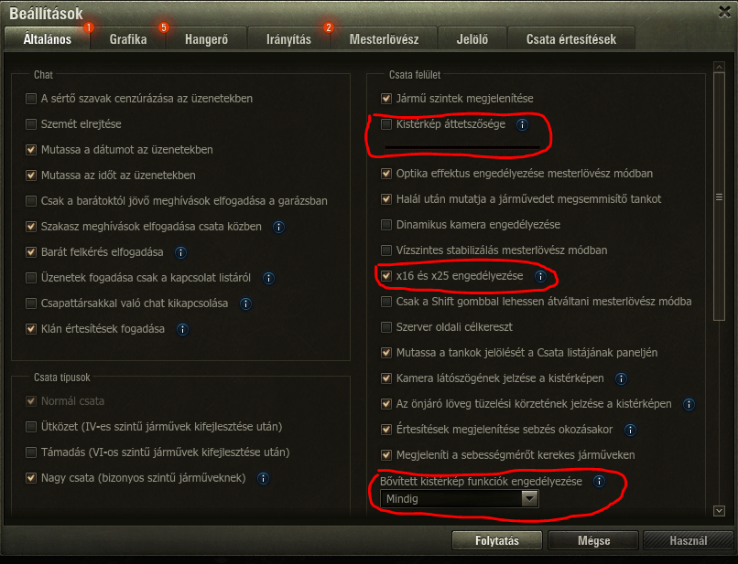Switch to the Grafika tab
Screen dimensions: 738x564
[128, 39]
